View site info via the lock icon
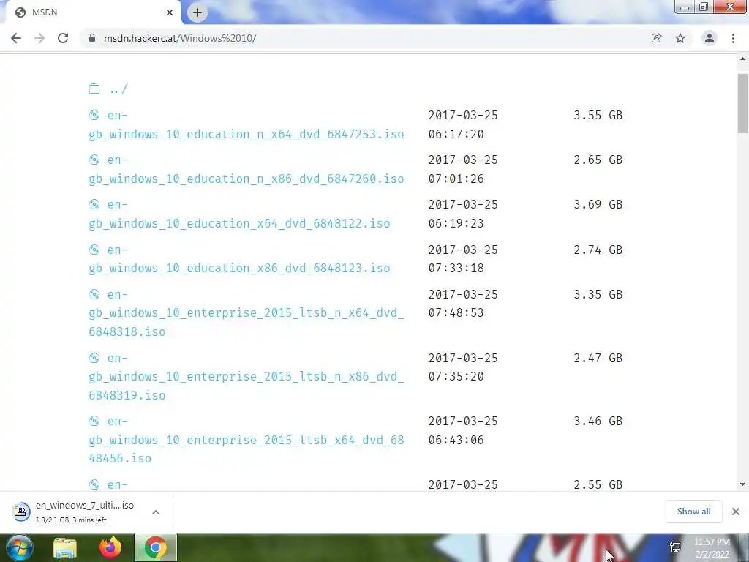Screen dimensions: 749x562 [x=92, y=38]
